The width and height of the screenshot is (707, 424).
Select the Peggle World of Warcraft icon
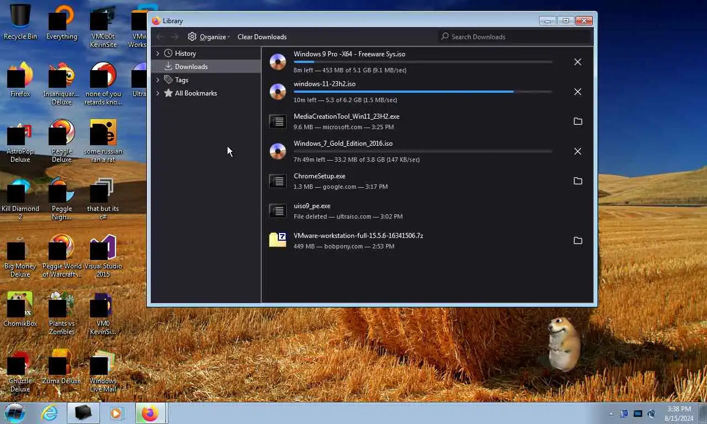pos(61,256)
